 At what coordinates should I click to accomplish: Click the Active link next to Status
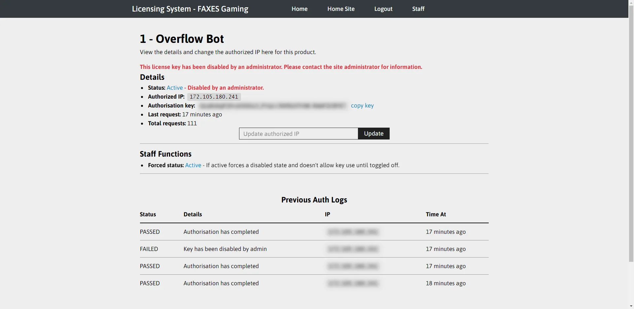[175, 88]
